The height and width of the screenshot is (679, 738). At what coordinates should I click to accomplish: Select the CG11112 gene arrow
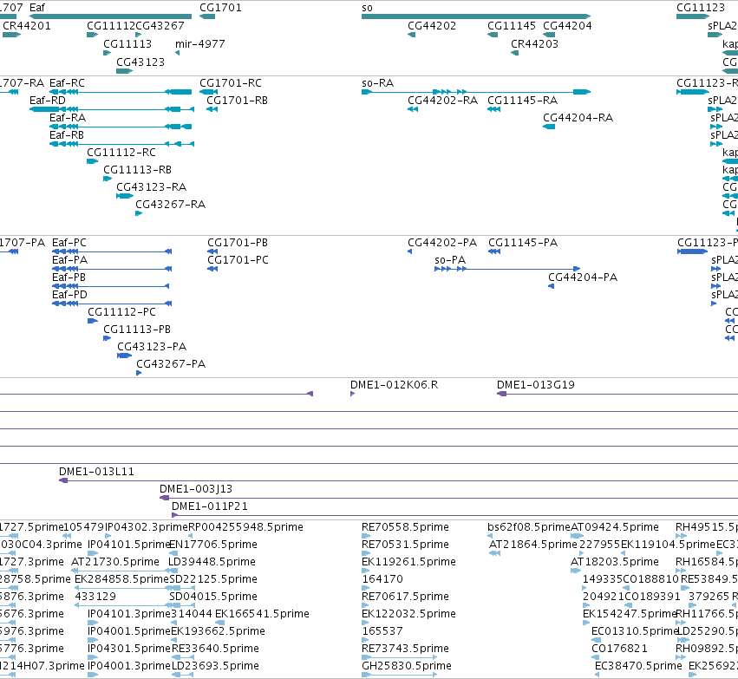pyautogui.click(x=92, y=35)
